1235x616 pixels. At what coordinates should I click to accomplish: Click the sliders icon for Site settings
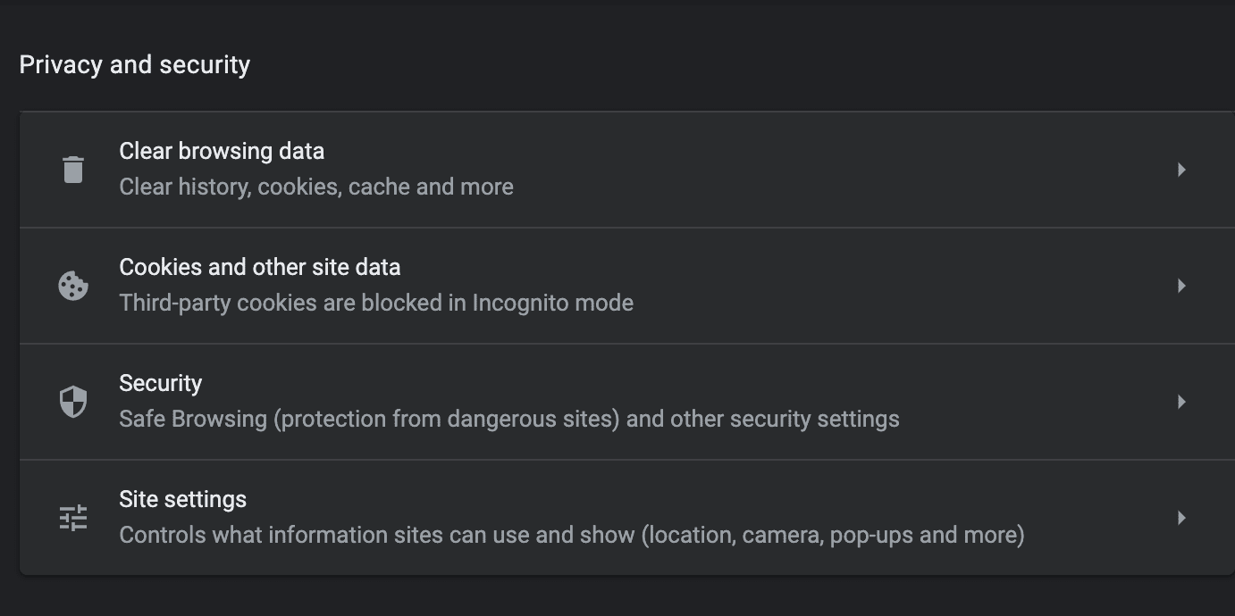[72, 517]
